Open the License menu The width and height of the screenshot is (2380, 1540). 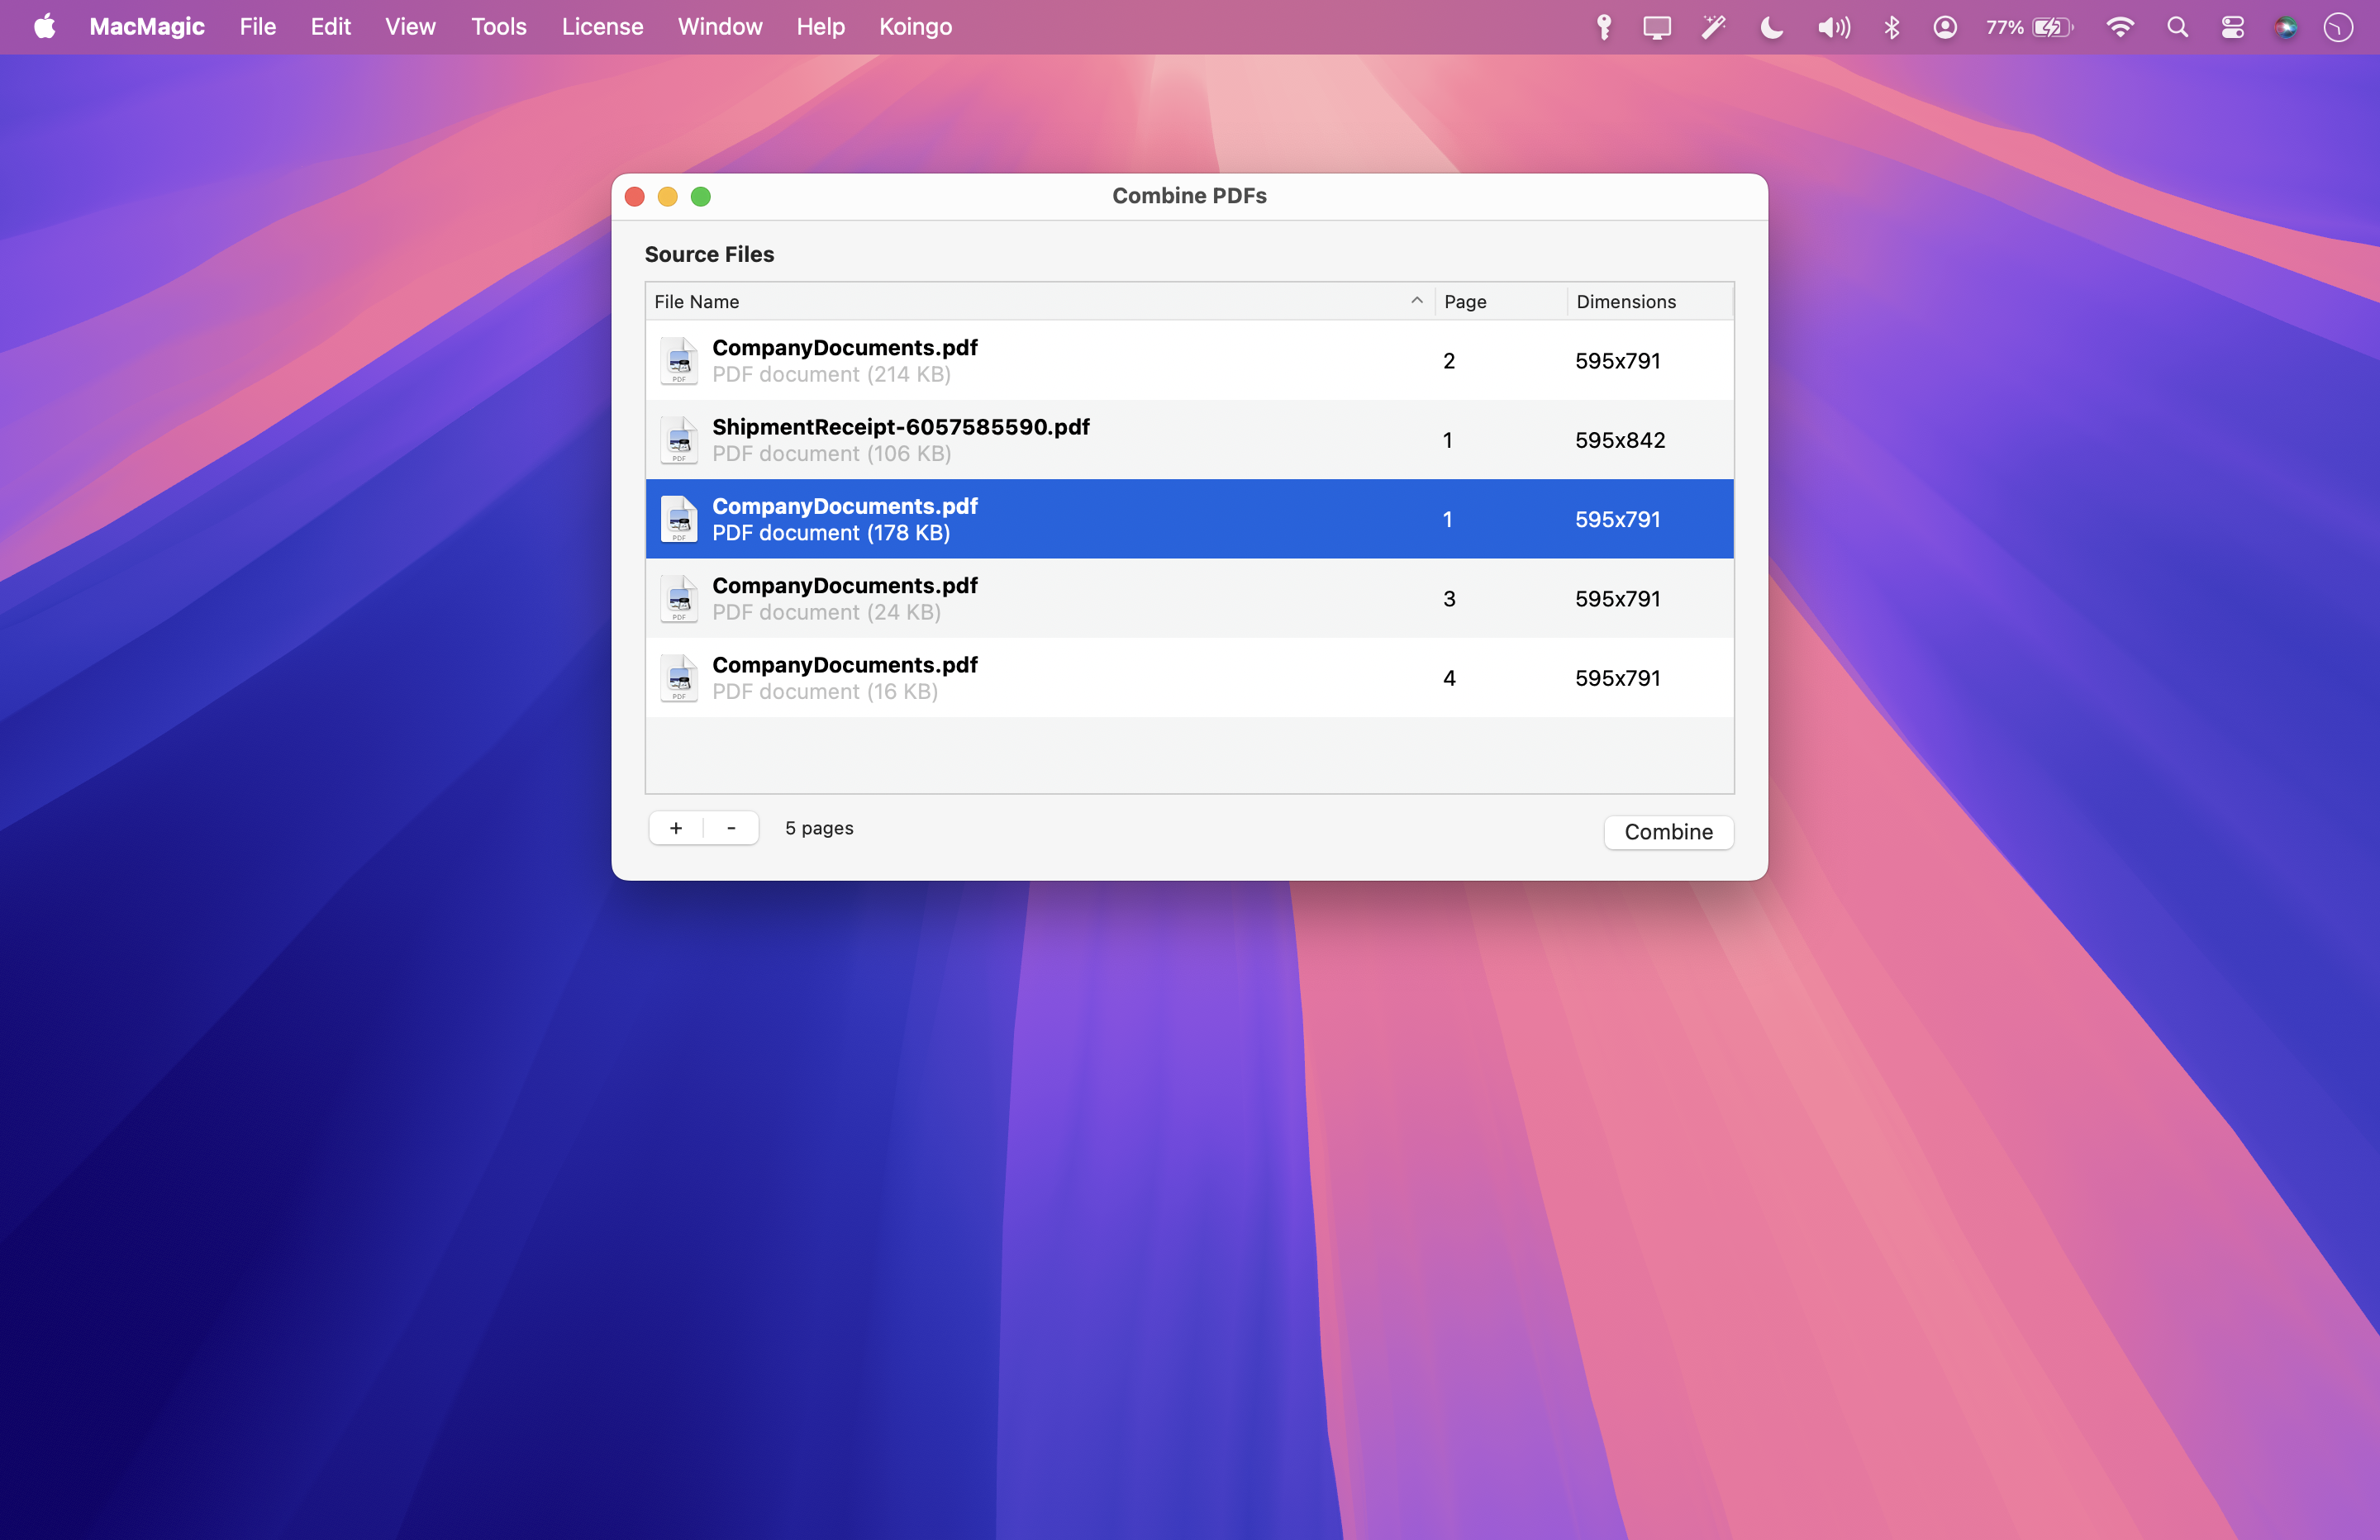point(602,27)
